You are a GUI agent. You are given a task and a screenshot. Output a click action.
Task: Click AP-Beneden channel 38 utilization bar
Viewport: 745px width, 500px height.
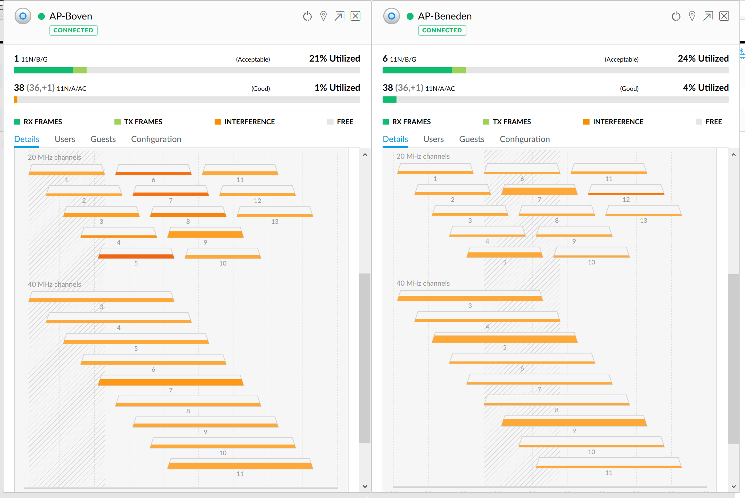(555, 100)
